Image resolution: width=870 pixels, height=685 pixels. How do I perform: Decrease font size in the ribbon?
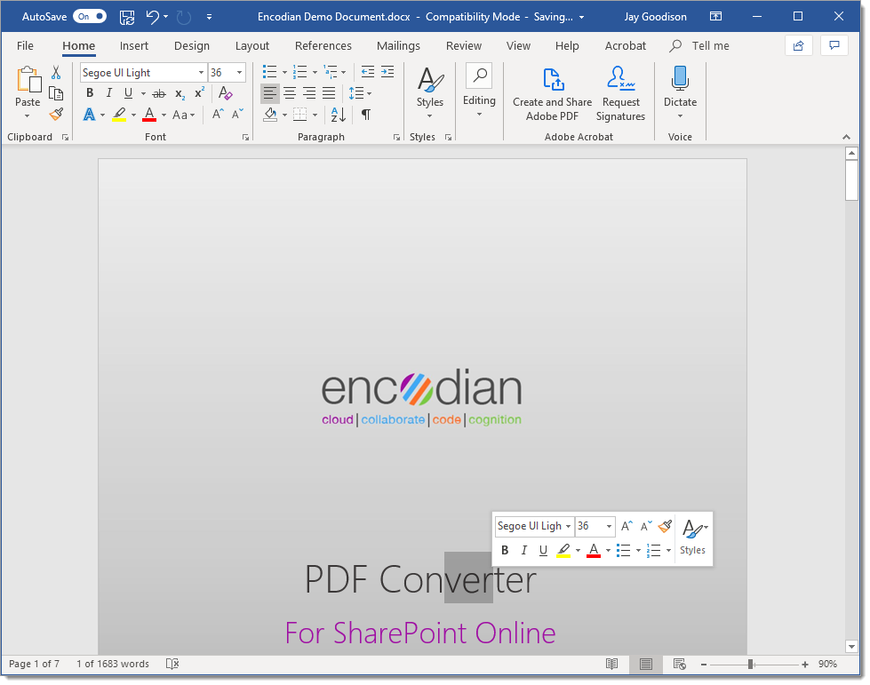point(237,115)
